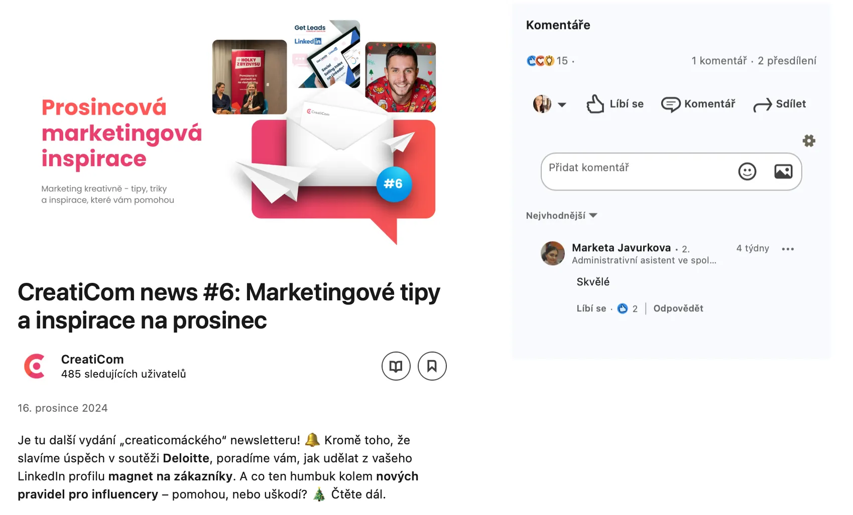Click the add image icon in comment box
This screenshot has width=853, height=515.
(783, 171)
